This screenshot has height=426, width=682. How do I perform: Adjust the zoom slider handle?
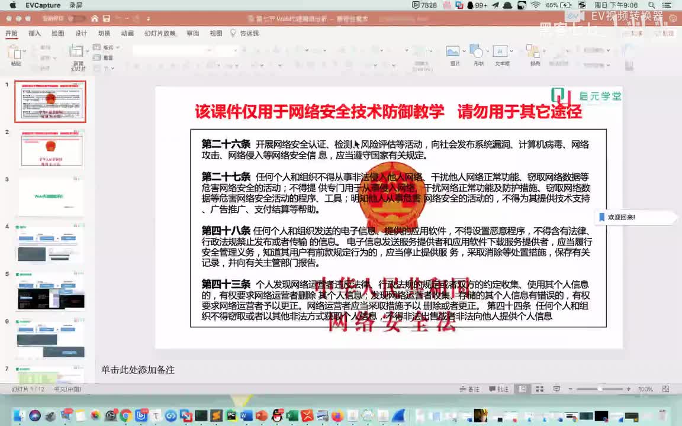coord(600,389)
